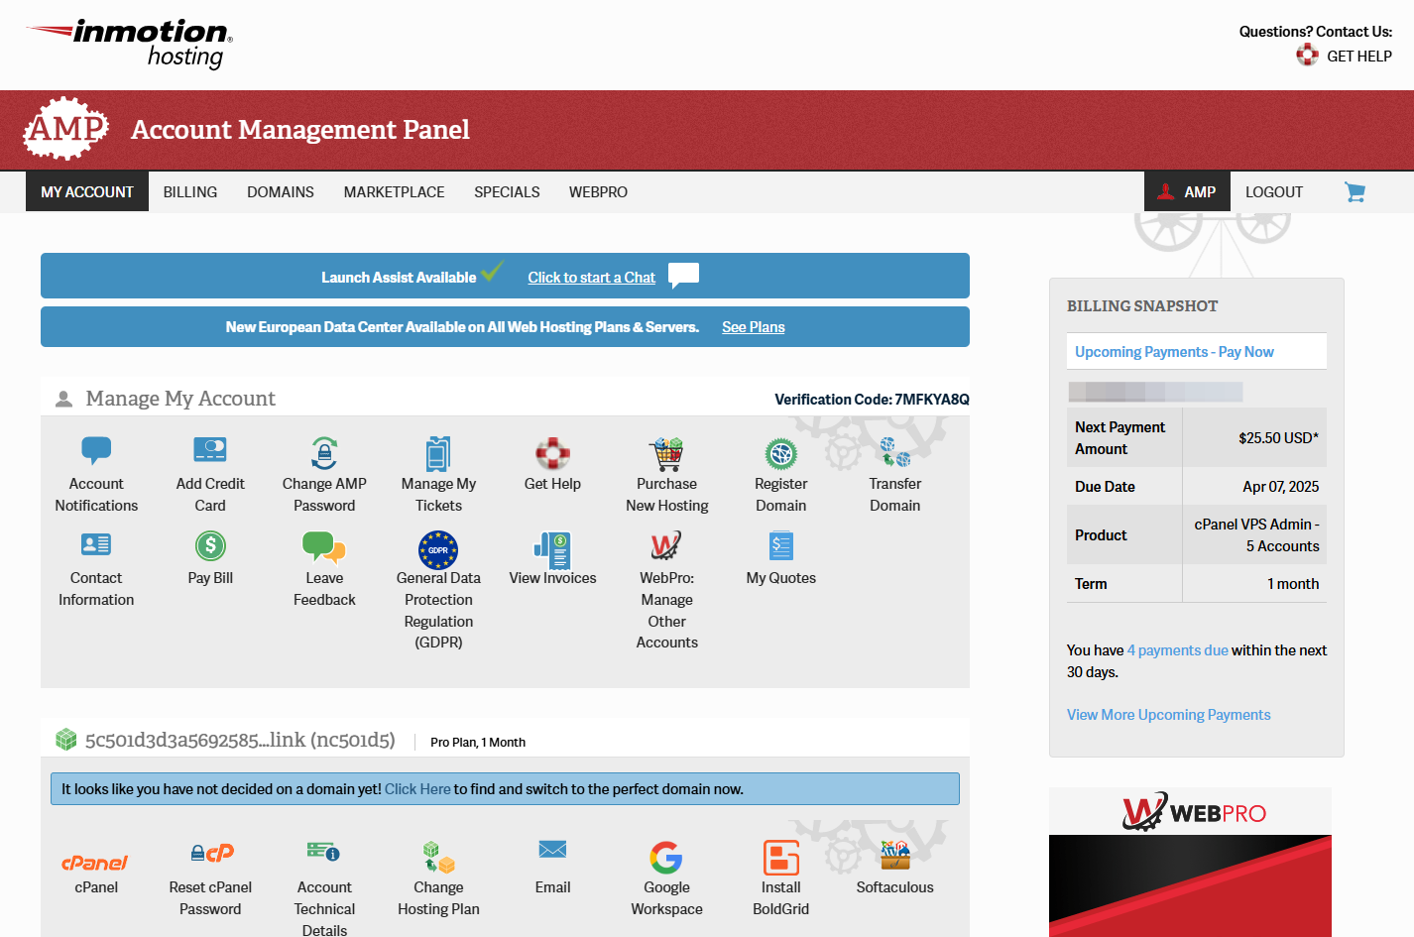Launch cPanel via its icon
The height and width of the screenshot is (937, 1414).
click(95, 863)
